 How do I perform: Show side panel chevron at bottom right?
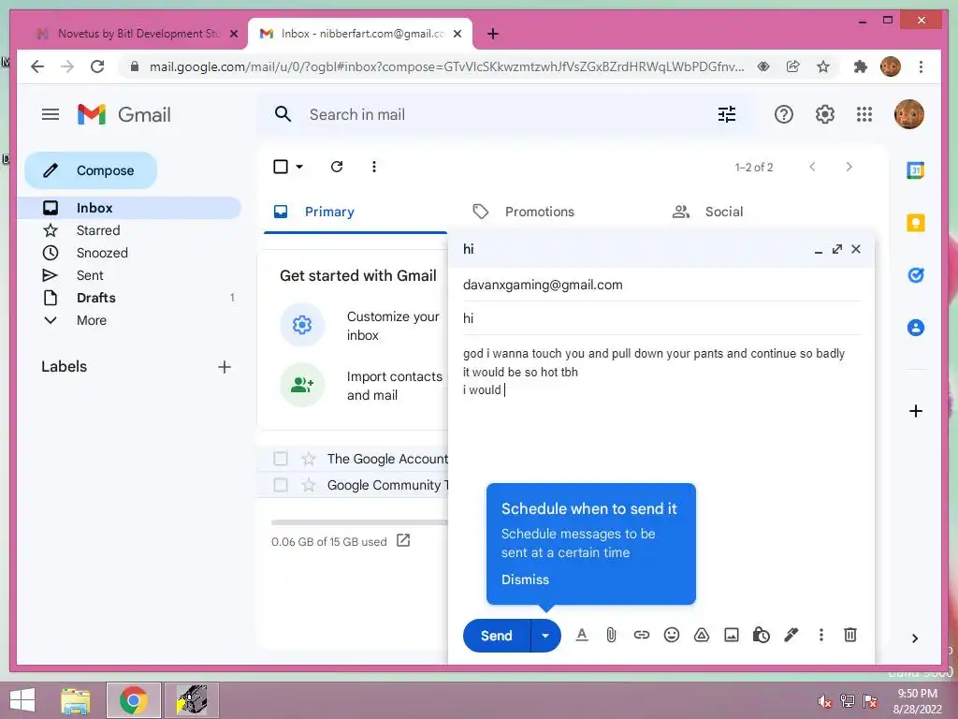915,638
